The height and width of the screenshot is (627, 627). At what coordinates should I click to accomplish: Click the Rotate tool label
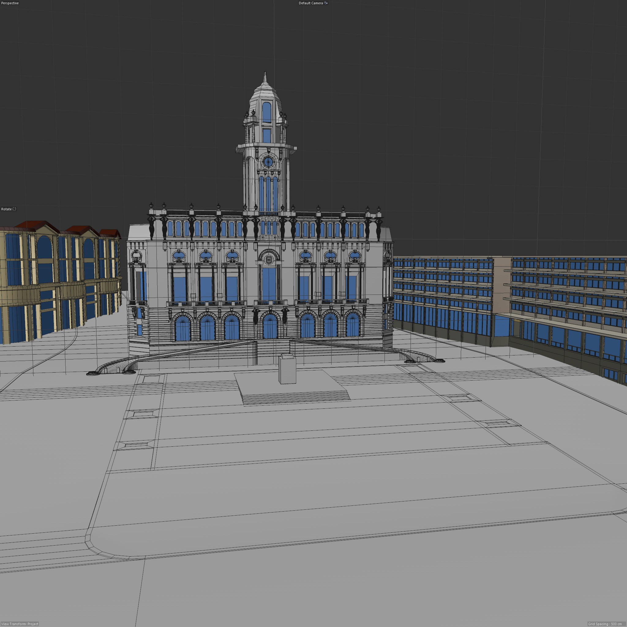coord(6,209)
